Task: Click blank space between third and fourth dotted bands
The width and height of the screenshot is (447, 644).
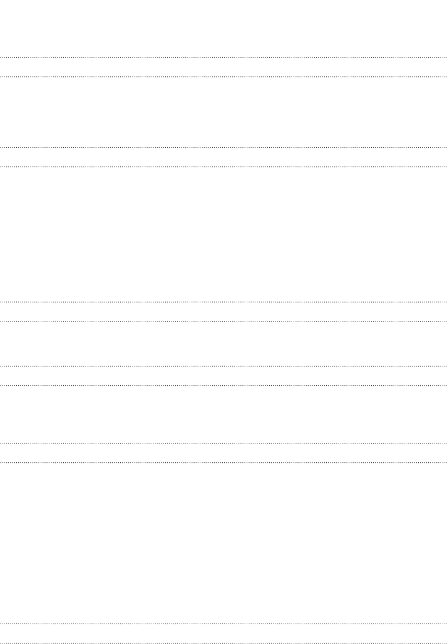Action: click(223, 343)
